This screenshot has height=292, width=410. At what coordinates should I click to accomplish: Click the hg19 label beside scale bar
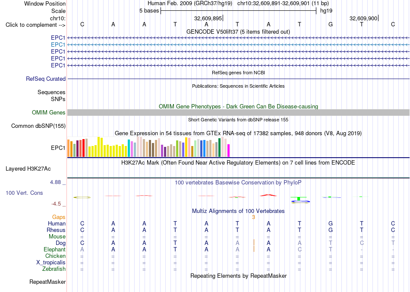tap(326, 11)
